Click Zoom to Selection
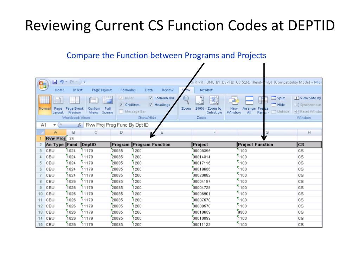The image size is (360, 270). pos(214,105)
